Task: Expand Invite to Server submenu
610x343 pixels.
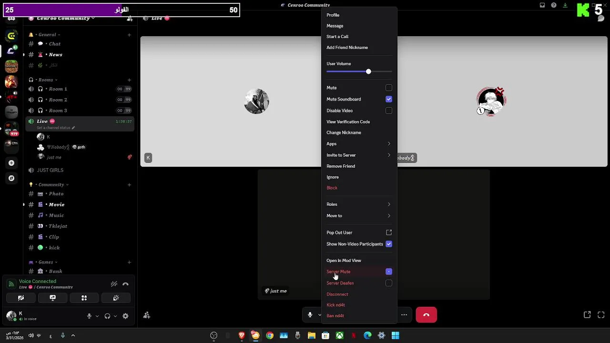Action: [x=359, y=155]
